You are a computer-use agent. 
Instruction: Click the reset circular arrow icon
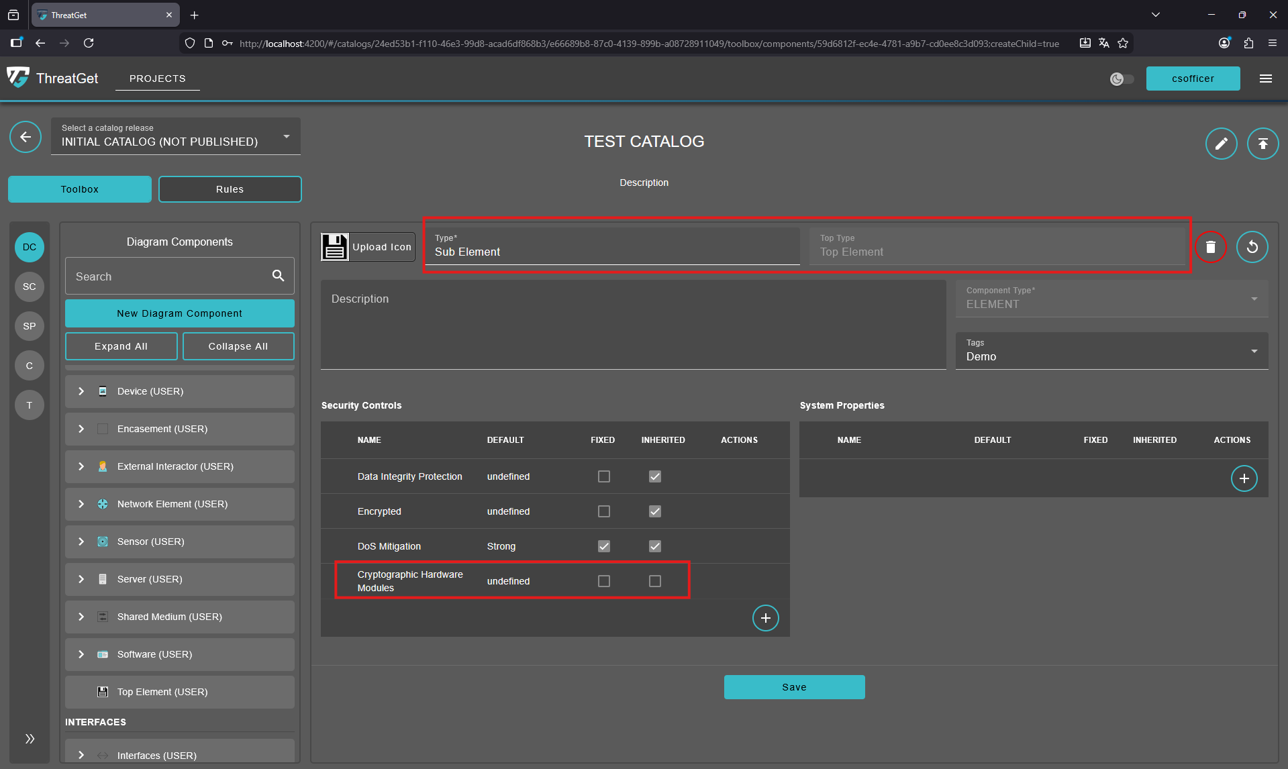pos(1252,247)
